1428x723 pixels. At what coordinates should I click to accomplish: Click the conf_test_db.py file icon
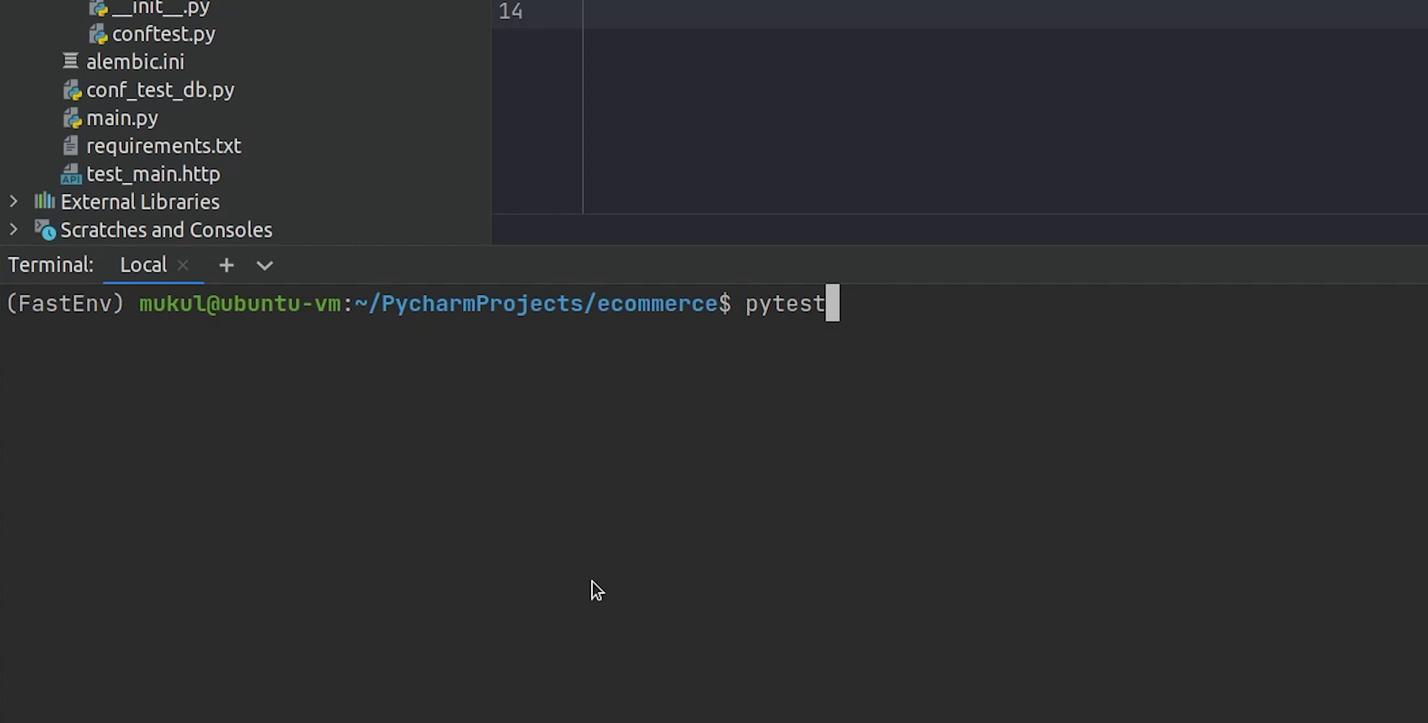pos(74,90)
